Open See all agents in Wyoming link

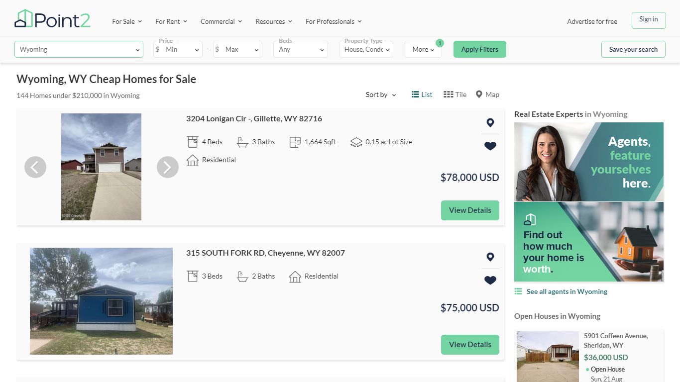point(567,291)
